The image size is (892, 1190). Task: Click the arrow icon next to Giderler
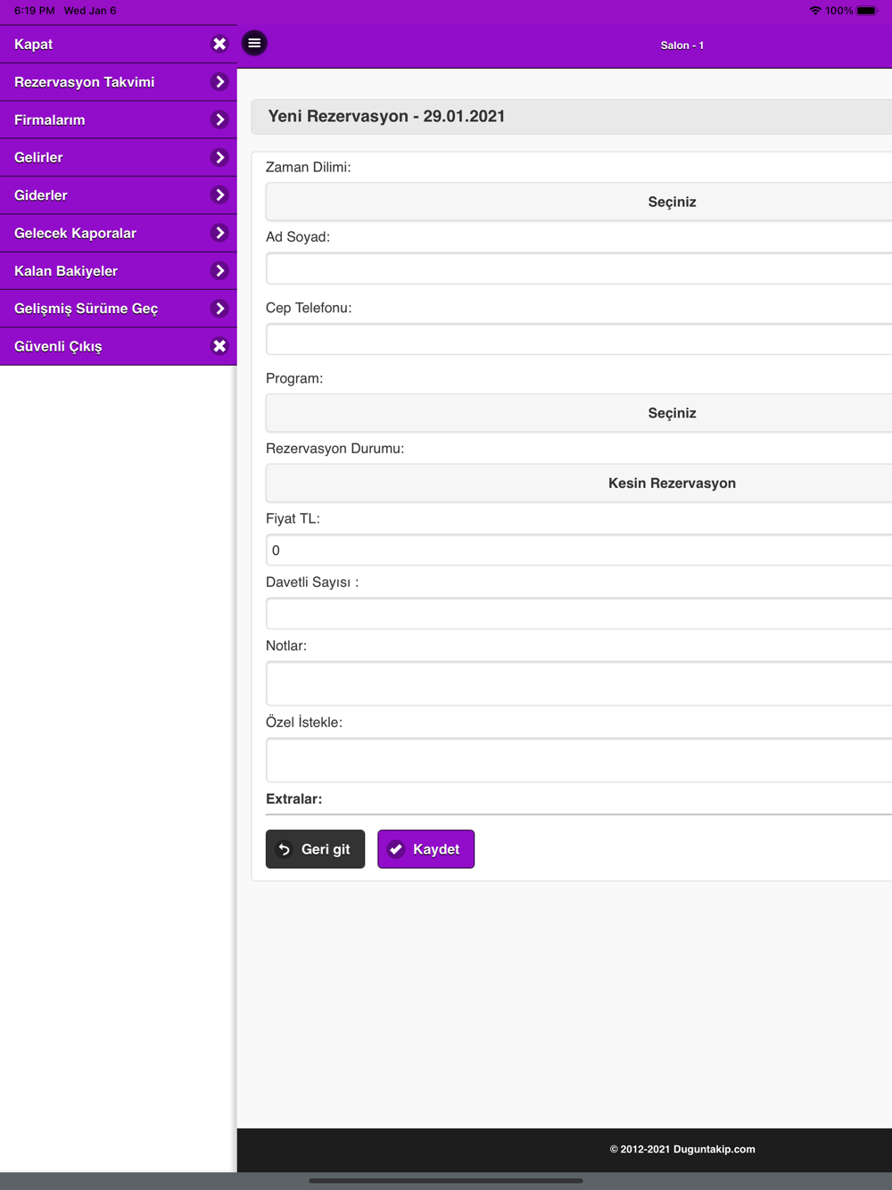pos(219,195)
